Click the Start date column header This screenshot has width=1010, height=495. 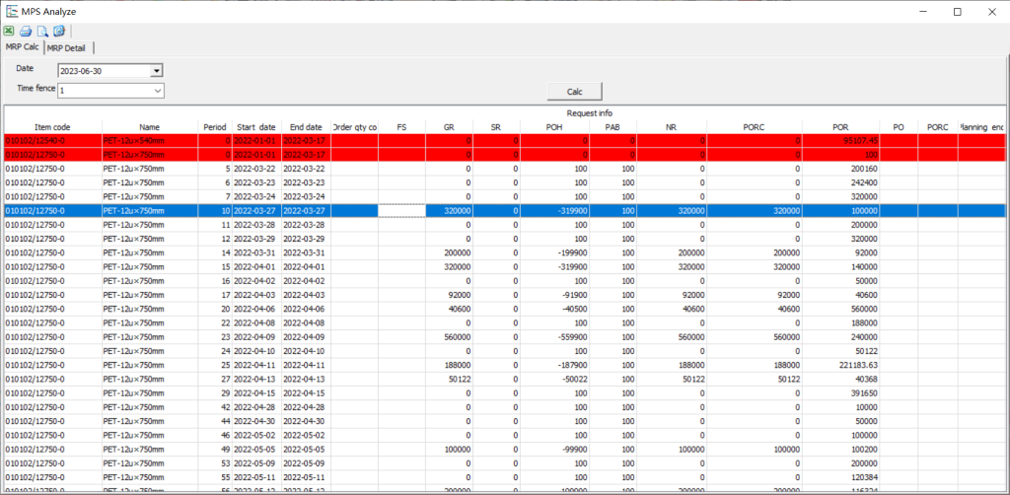[254, 127]
